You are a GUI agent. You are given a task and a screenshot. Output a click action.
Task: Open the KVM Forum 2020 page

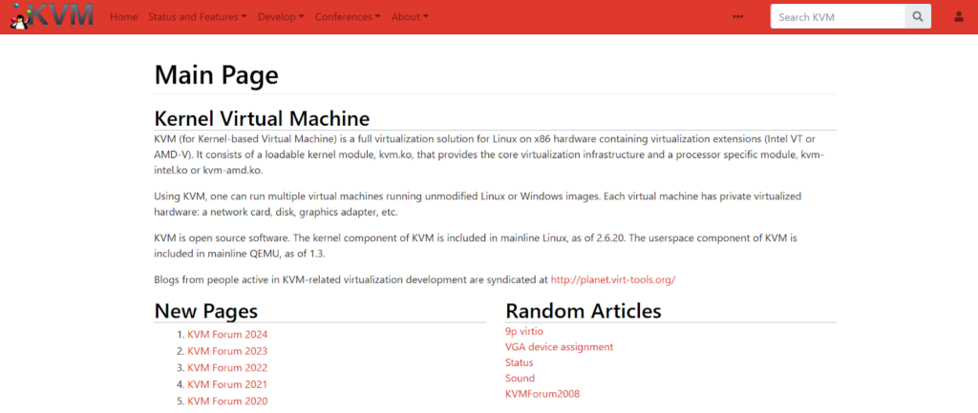click(227, 402)
